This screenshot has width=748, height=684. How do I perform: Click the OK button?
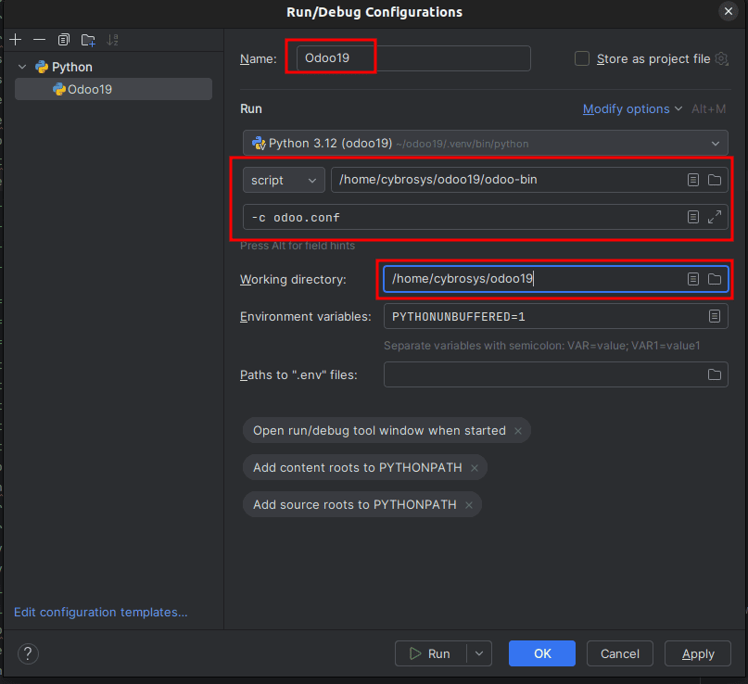[x=542, y=653]
